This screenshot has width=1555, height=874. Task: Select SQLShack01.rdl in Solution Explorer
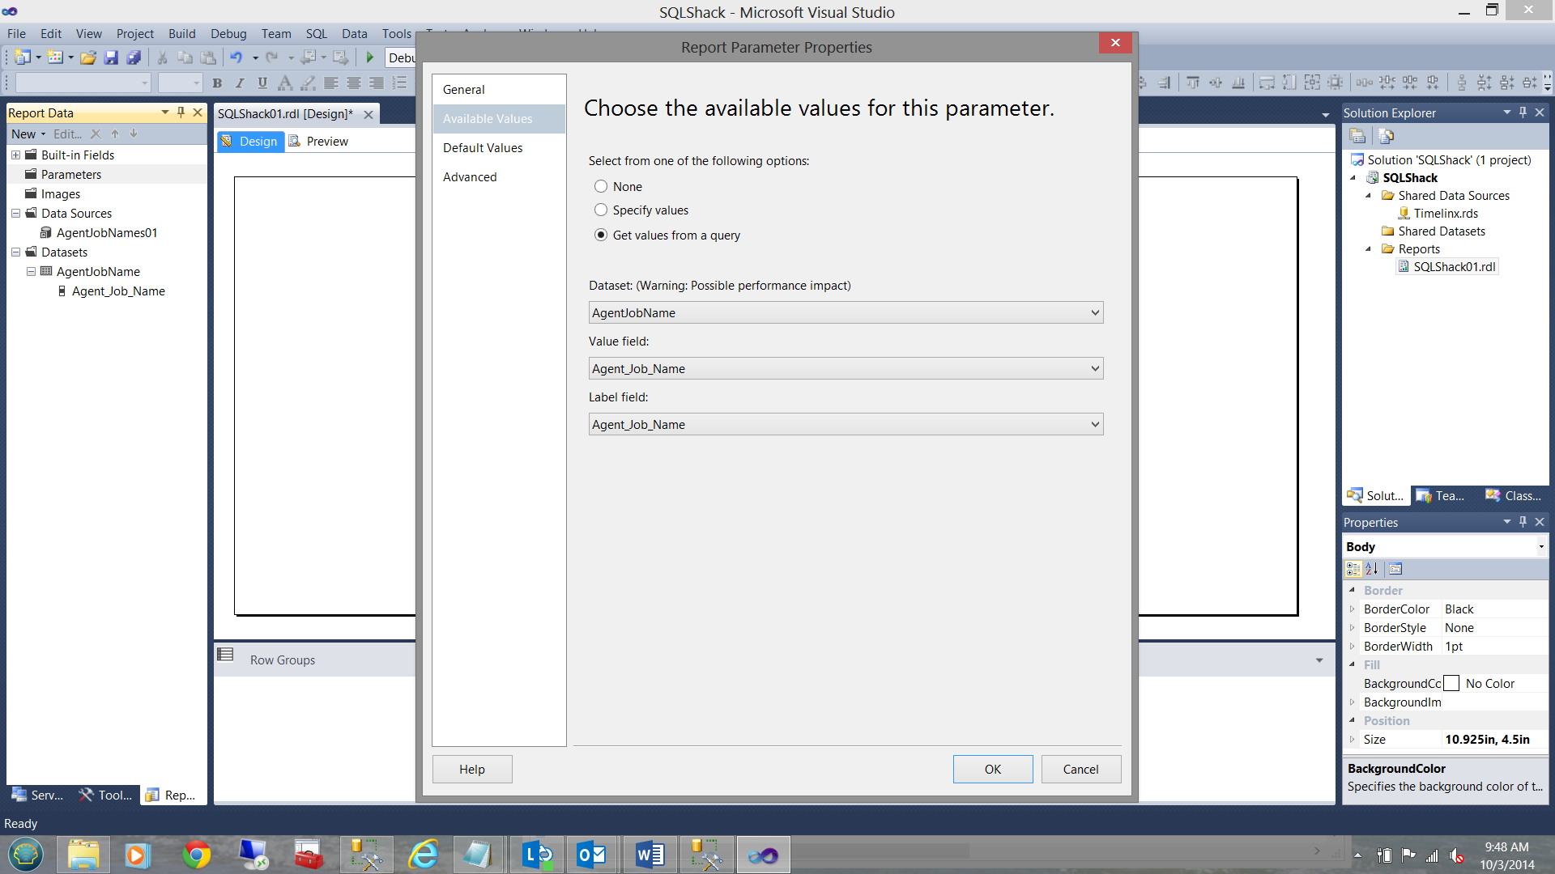(1454, 267)
